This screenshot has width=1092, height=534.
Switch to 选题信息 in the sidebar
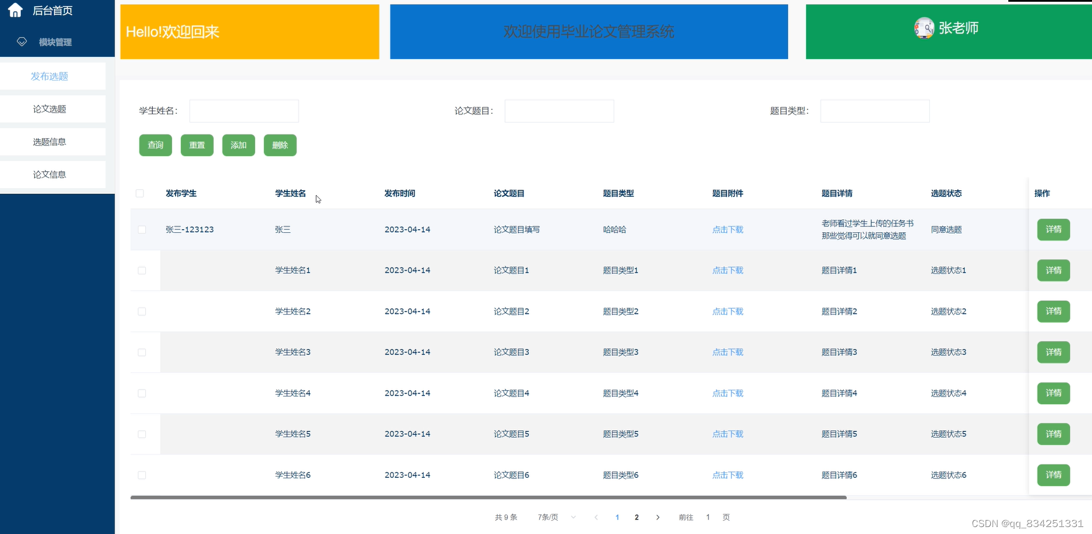49,141
